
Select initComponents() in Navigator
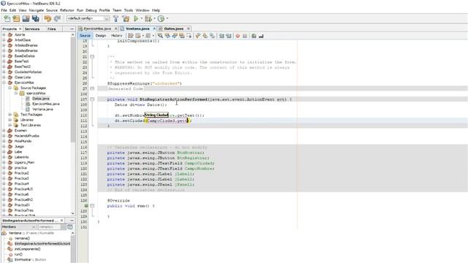point(28,249)
